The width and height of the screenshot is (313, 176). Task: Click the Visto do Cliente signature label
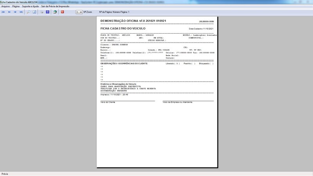(x=108, y=102)
